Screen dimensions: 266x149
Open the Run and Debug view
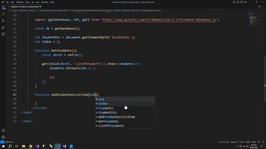(3, 27)
